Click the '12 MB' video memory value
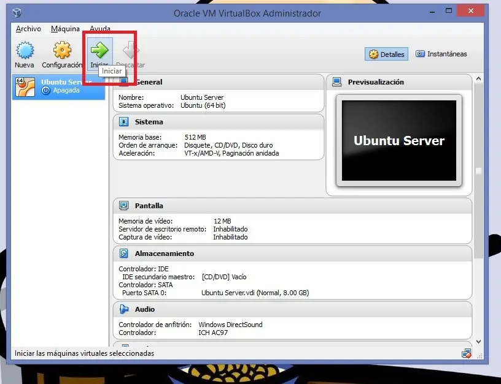Screen dimensions: 501x384 [222, 221]
